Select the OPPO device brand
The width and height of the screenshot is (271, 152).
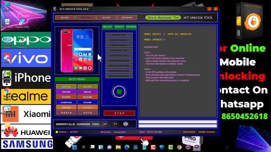(66, 87)
